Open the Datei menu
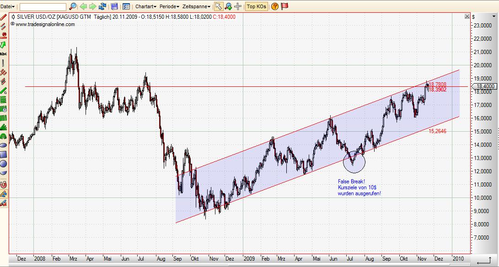Screen dimensions: 499x267 8,6
